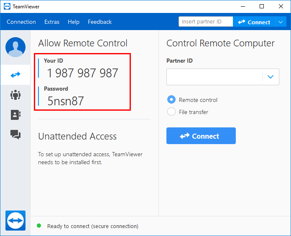The width and height of the screenshot is (291, 236).
Task: Click the TeamViewer title bar app icon
Action: coord(7,7)
